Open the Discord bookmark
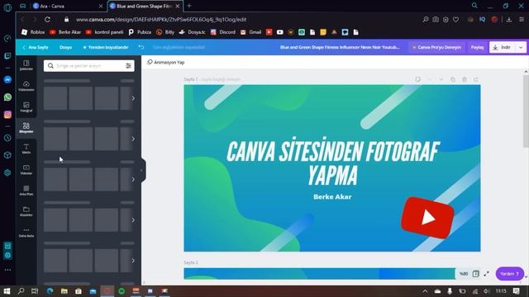The image size is (529, 297). pyautogui.click(x=223, y=32)
